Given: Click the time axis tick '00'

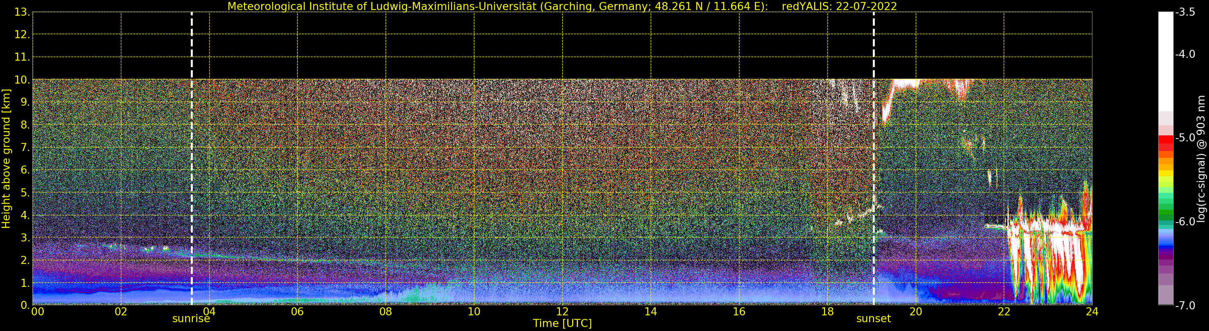Looking at the screenshot, I should pos(37,312).
